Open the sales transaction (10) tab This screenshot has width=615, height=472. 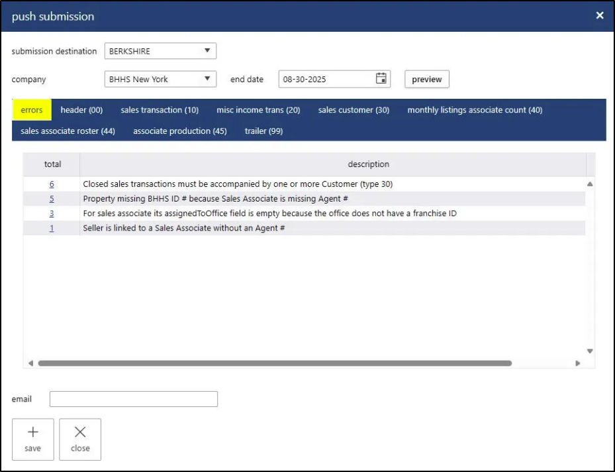click(160, 110)
